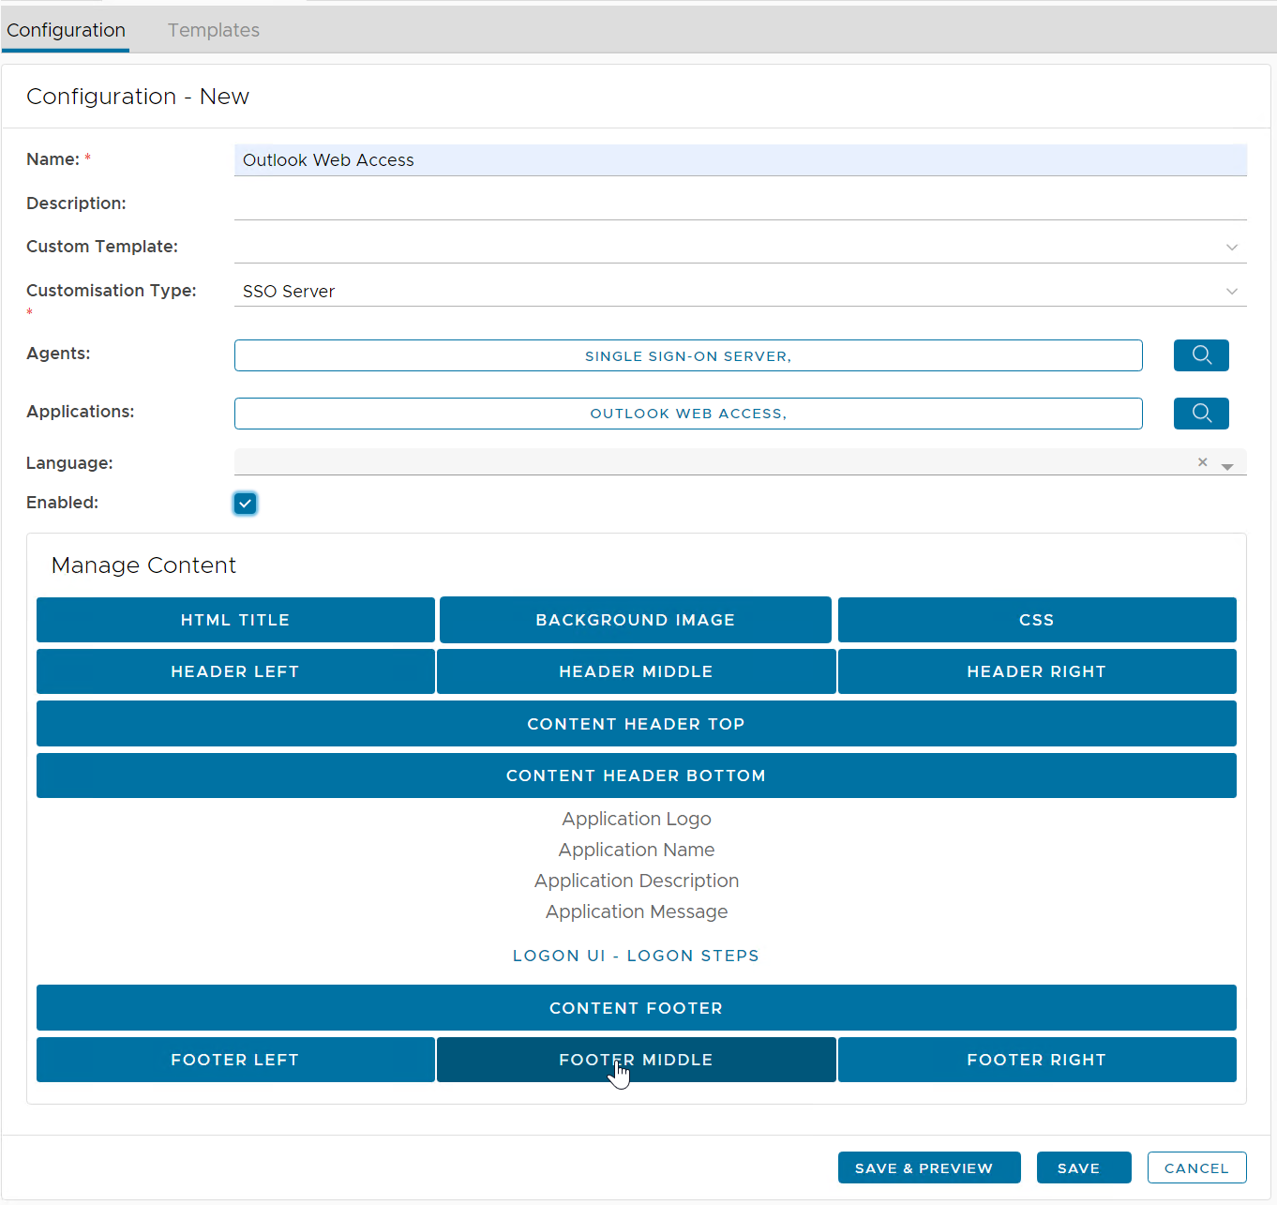The height and width of the screenshot is (1205, 1277).
Task: Edit the Footer Middle content
Action: point(636,1060)
